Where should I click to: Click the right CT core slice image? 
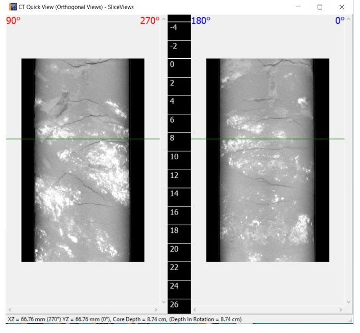point(268,160)
